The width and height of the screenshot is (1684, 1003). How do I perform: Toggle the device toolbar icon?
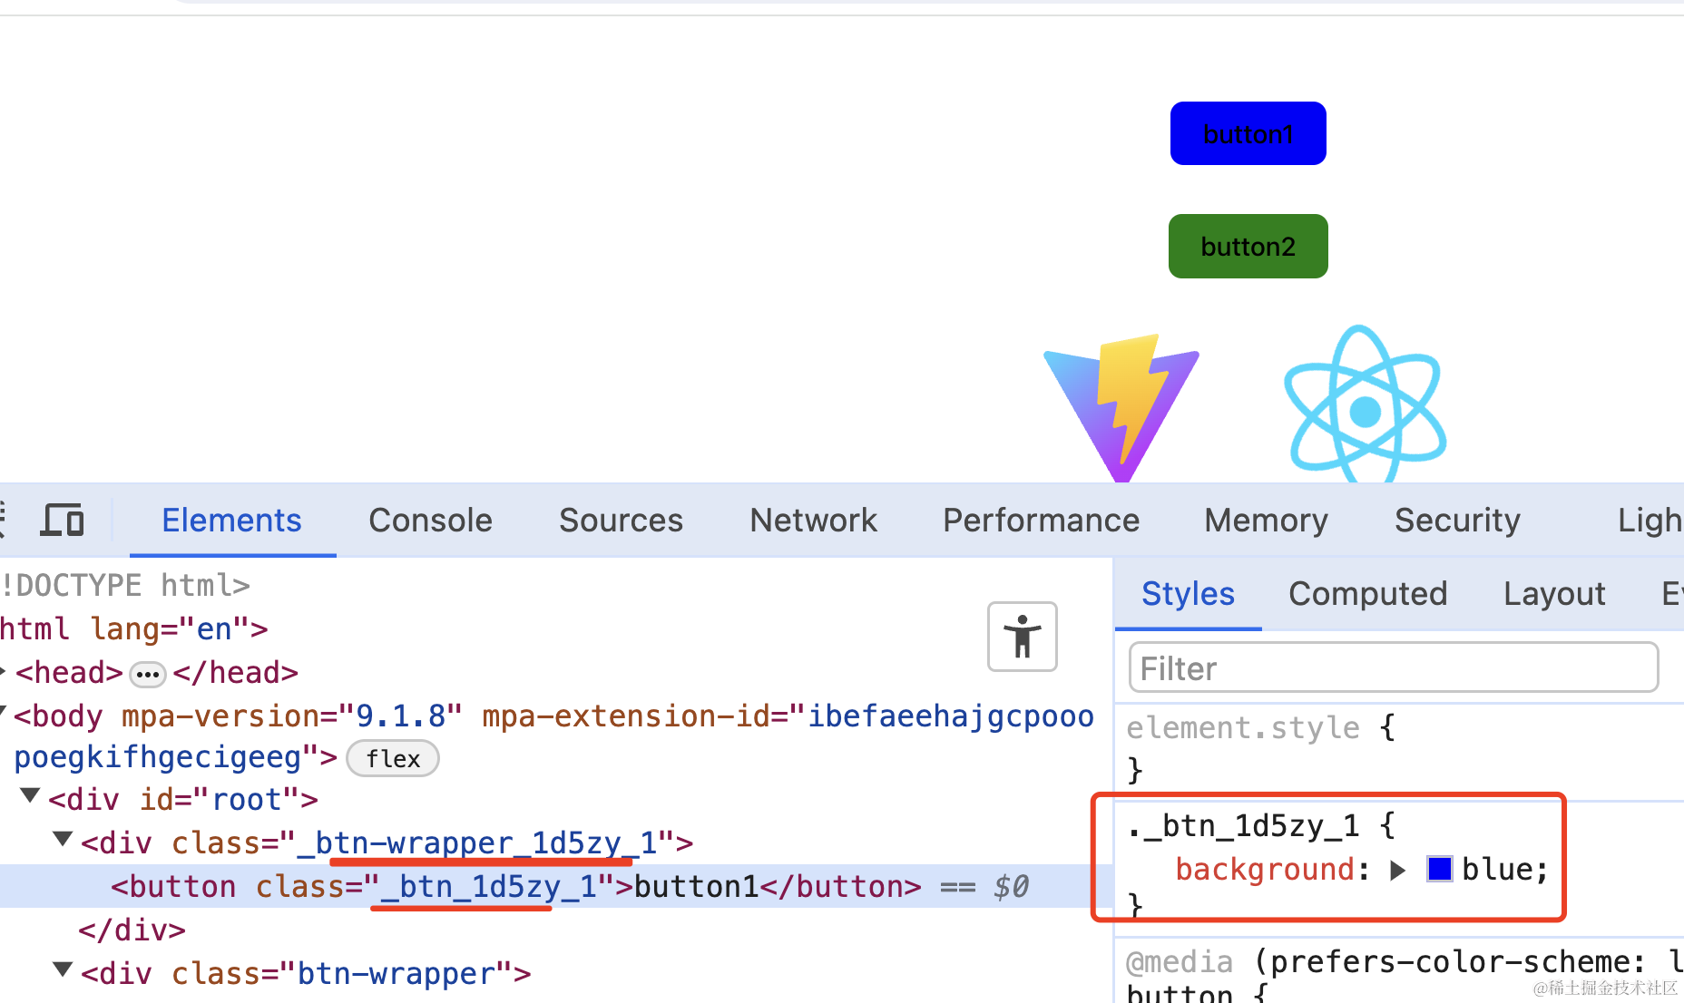pyautogui.click(x=62, y=521)
